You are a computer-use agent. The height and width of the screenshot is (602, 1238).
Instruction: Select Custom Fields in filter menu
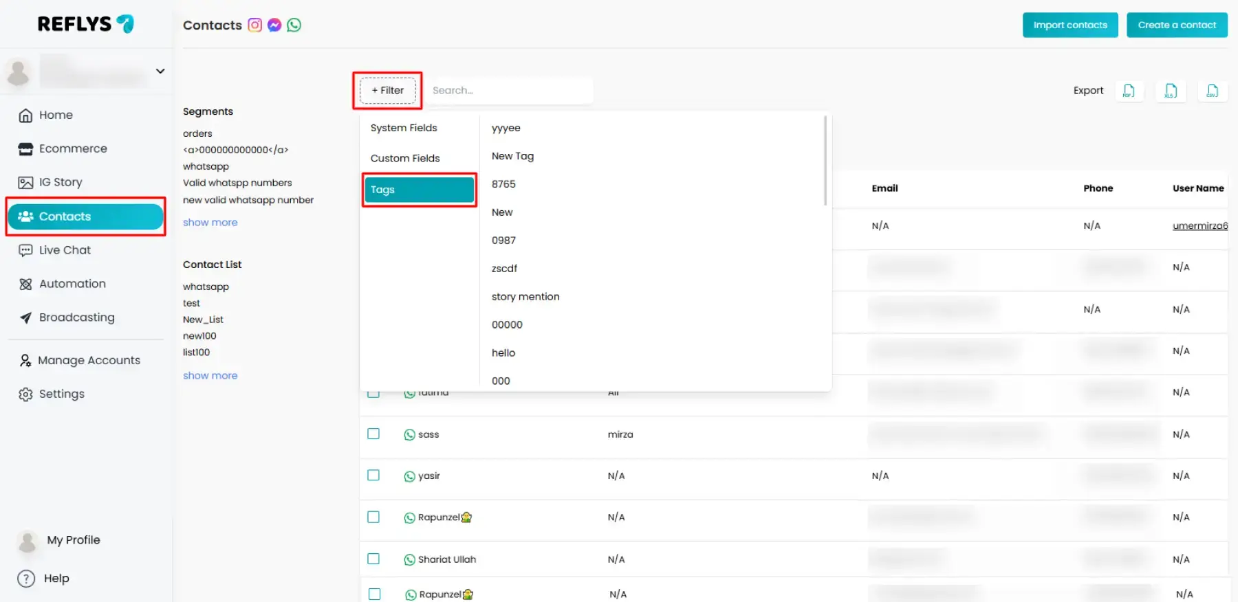pos(405,158)
